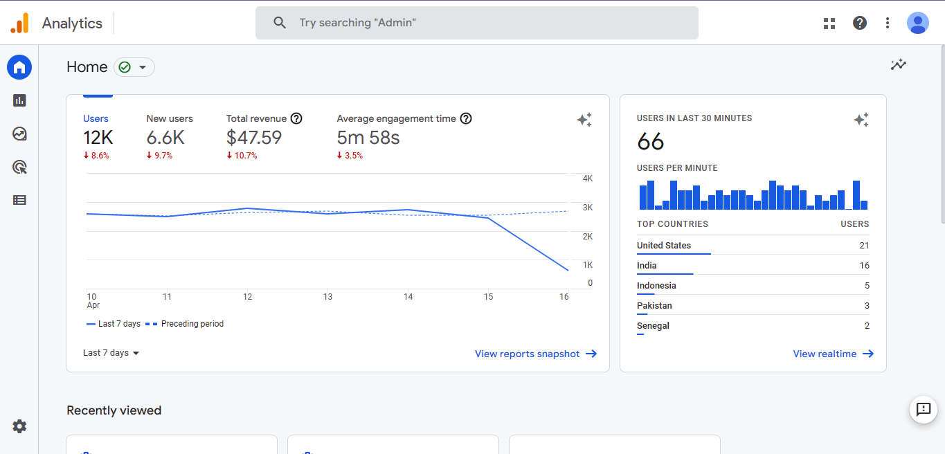
Task: Click the search magnifier icon
Action: pyautogui.click(x=280, y=23)
